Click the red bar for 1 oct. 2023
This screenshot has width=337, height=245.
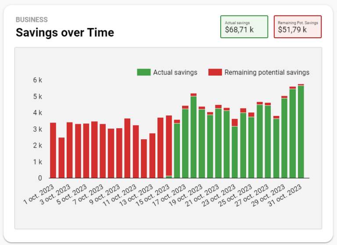pyautogui.click(x=53, y=150)
